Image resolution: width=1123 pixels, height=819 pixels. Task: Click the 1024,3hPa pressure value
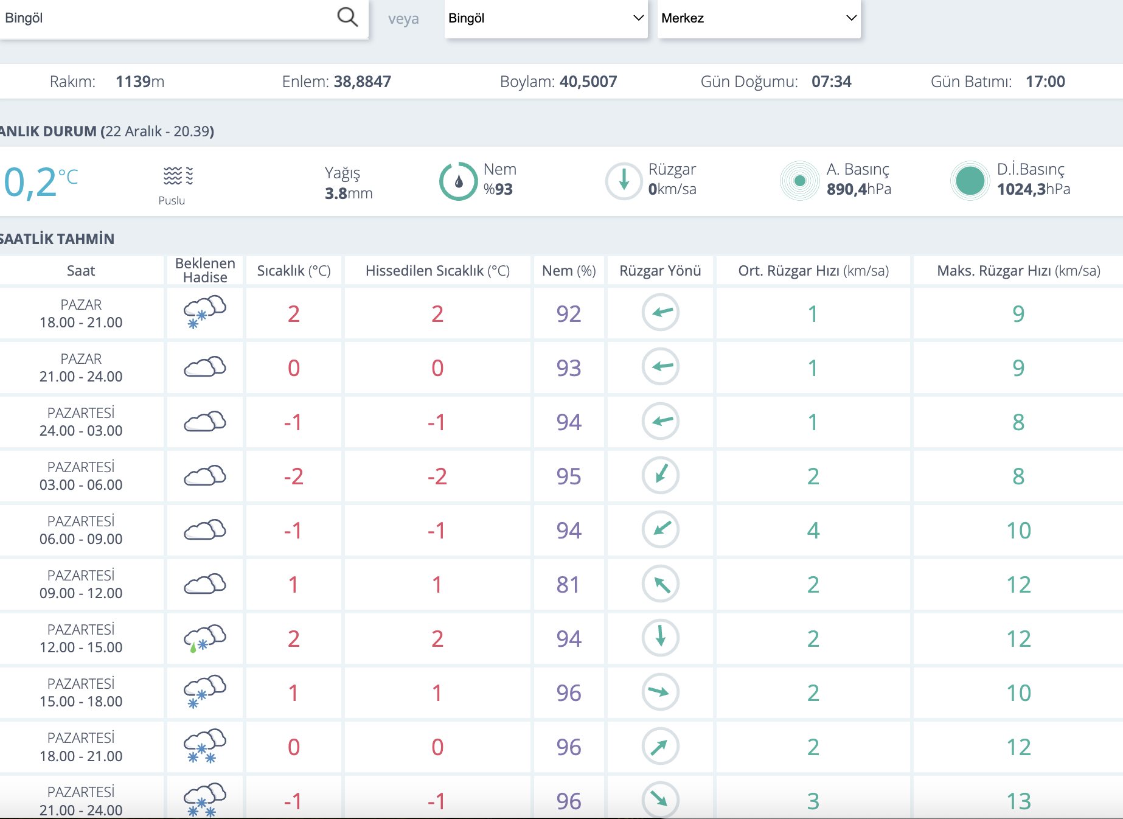click(x=1034, y=189)
